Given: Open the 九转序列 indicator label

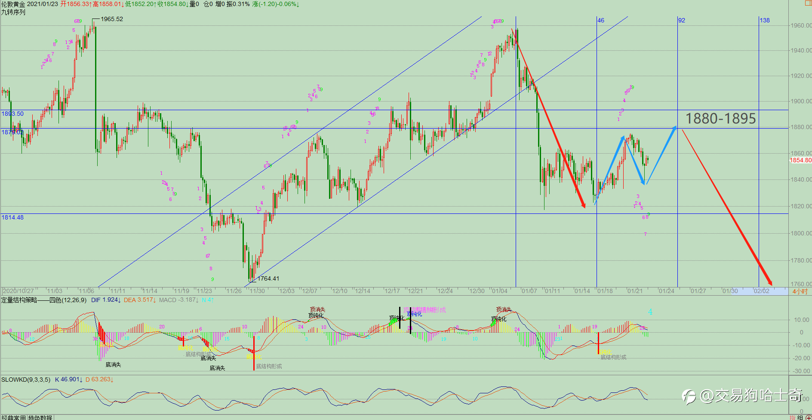Looking at the screenshot, I should [x=13, y=12].
